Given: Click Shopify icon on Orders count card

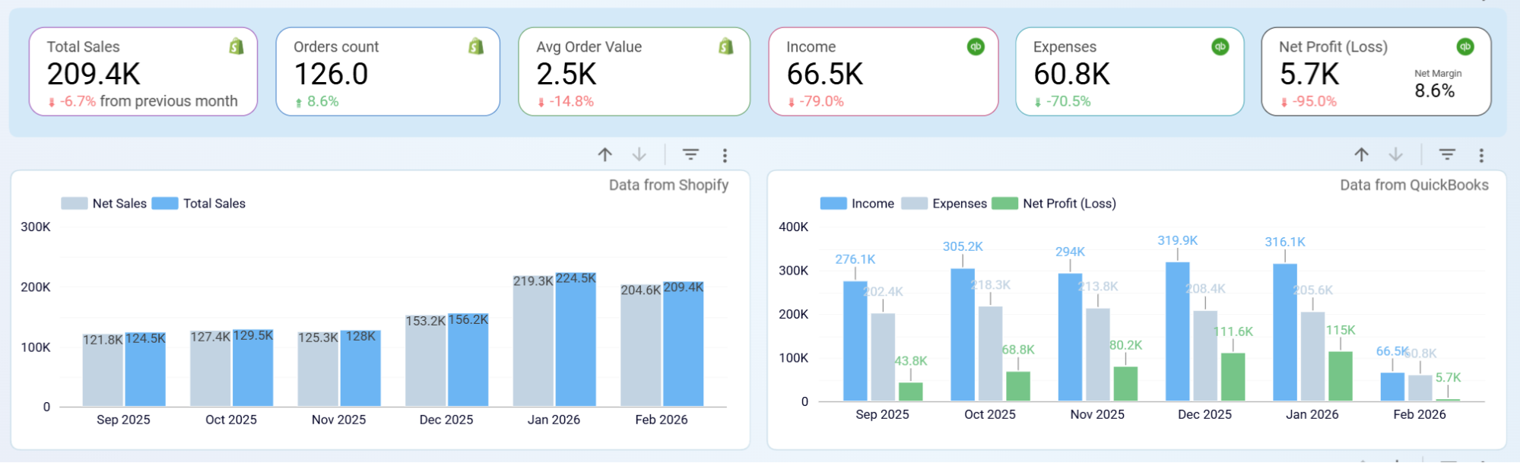Looking at the screenshot, I should [x=476, y=46].
